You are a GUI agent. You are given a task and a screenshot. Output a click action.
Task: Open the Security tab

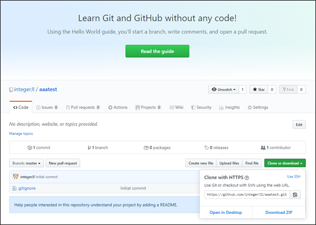(x=201, y=107)
